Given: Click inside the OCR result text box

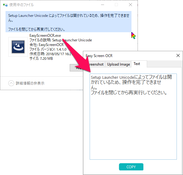Looking at the screenshot, I should [x=133, y=116].
